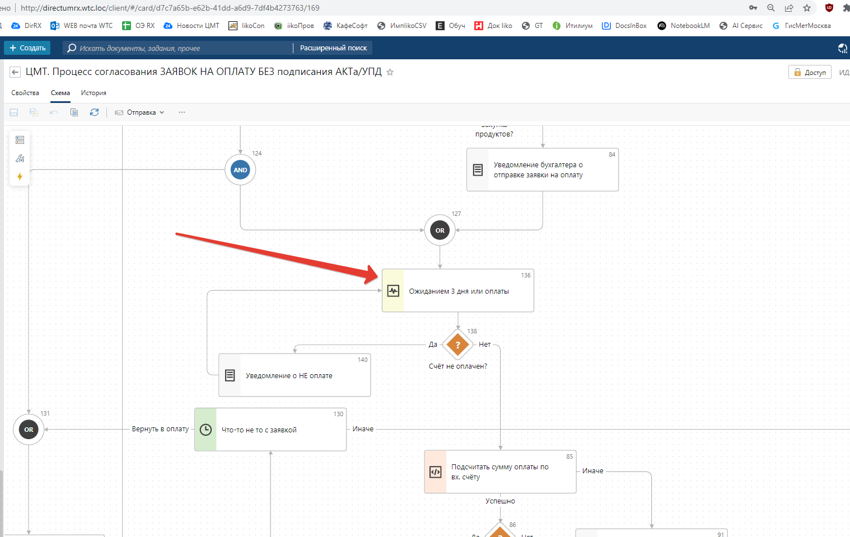Select the OR gateway block 127
This screenshot has height=537, width=850.
(x=440, y=230)
